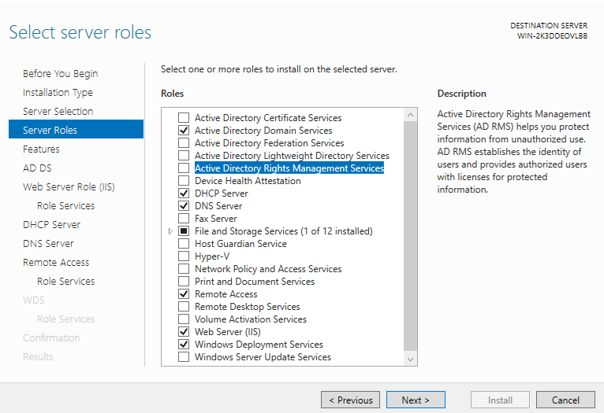
Task: Tick the Fax Server checkbox
Action: click(184, 219)
